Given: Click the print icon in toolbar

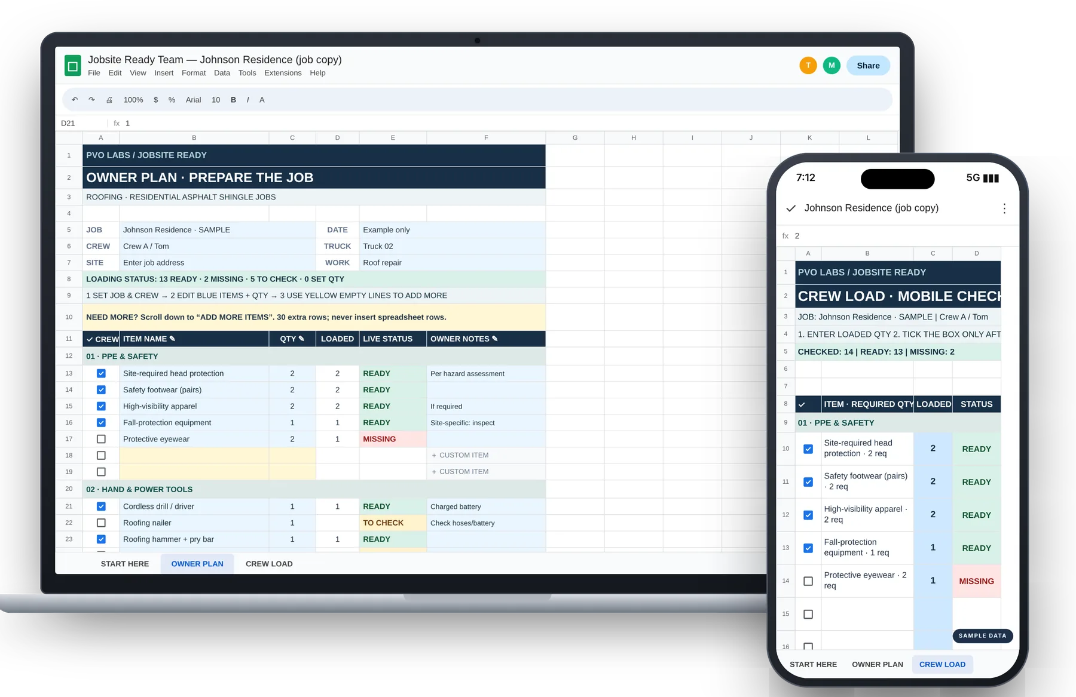Looking at the screenshot, I should (109, 100).
